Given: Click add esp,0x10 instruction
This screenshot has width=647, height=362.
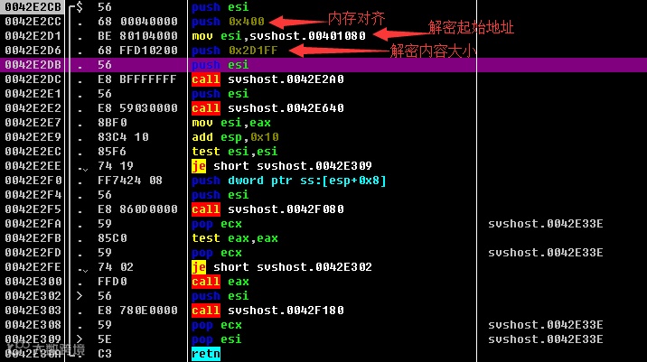Looking at the screenshot, I should pyautogui.click(x=235, y=137).
